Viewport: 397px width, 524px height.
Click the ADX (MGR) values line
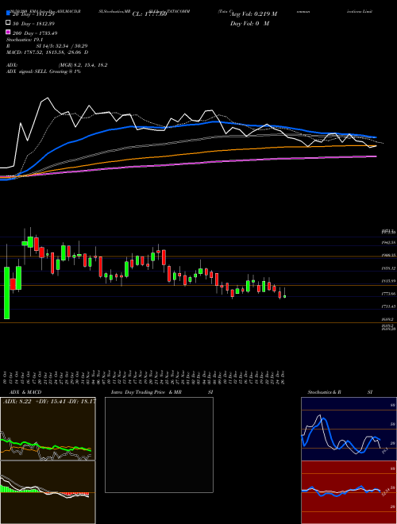click(x=56, y=65)
